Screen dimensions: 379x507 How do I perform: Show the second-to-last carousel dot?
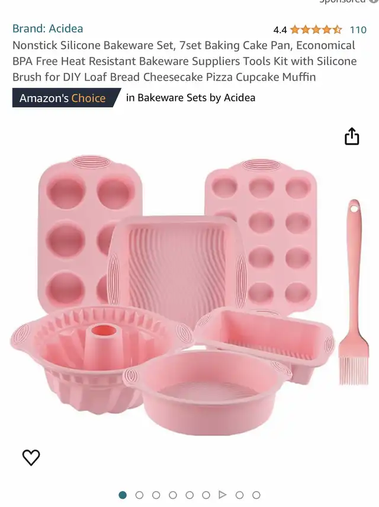coord(239,495)
